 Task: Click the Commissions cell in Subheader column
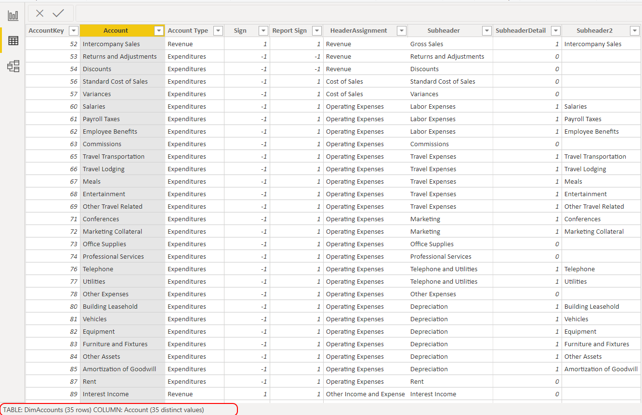pos(450,144)
